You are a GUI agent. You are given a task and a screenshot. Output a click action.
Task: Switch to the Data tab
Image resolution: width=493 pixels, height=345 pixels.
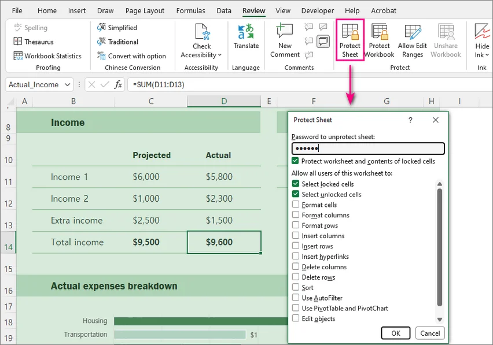pyautogui.click(x=224, y=10)
